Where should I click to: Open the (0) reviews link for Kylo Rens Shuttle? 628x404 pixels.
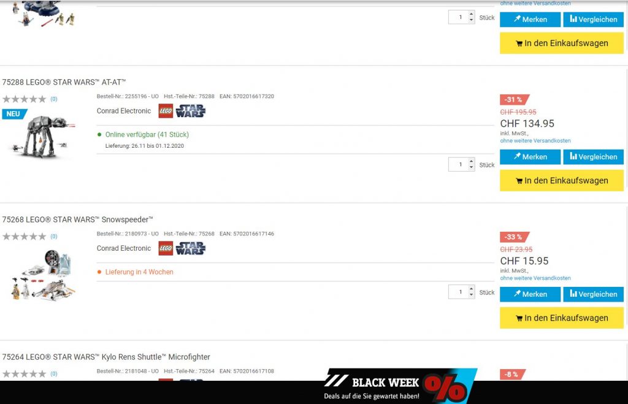[54, 373]
